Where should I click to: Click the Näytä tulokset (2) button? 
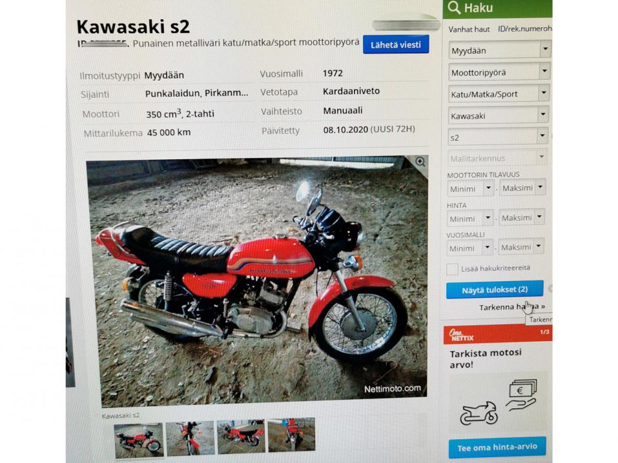[x=495, y=290]
